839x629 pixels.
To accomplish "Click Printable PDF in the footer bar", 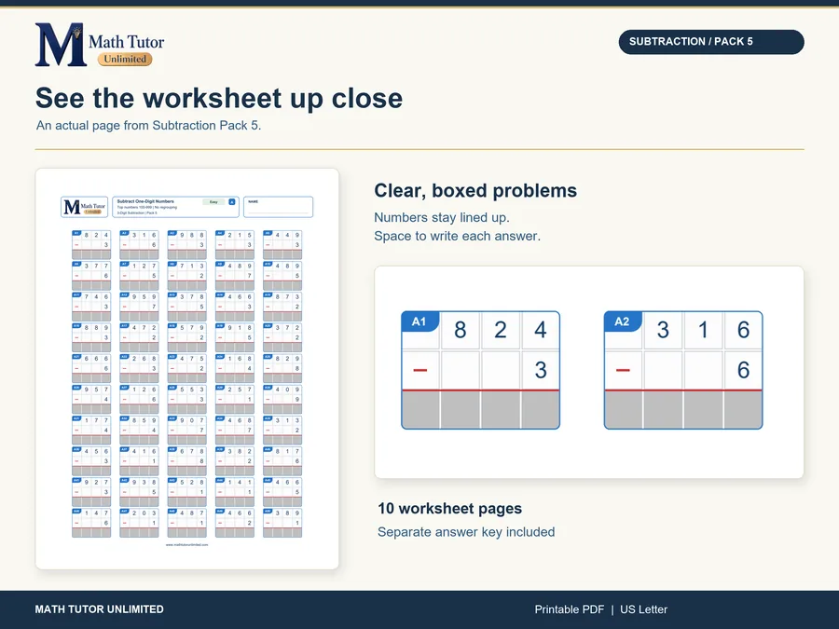I will (570, 609).
